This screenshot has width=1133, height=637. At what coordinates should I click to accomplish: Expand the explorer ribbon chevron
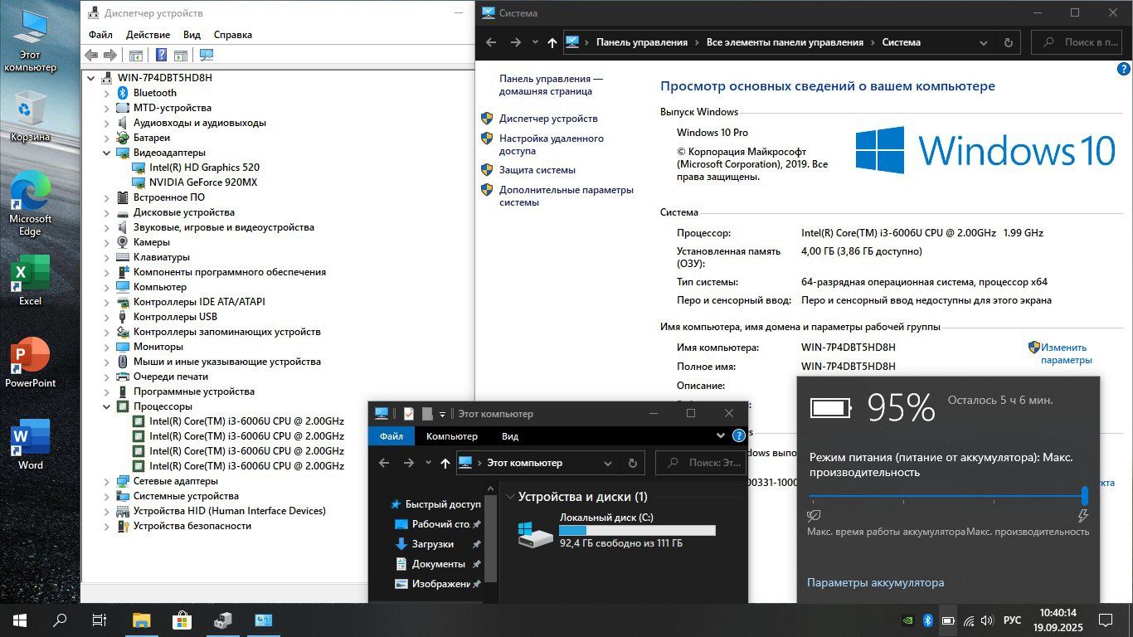720,435
